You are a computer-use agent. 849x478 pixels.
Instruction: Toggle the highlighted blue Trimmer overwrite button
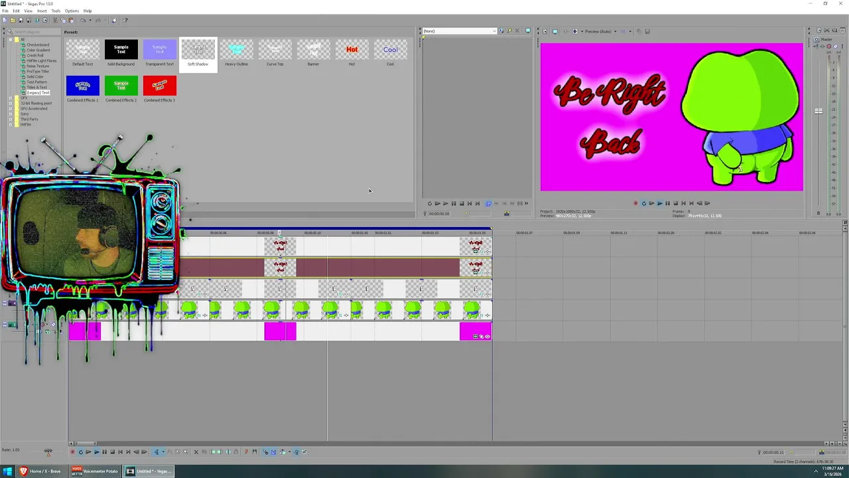(x=488, y=203)
